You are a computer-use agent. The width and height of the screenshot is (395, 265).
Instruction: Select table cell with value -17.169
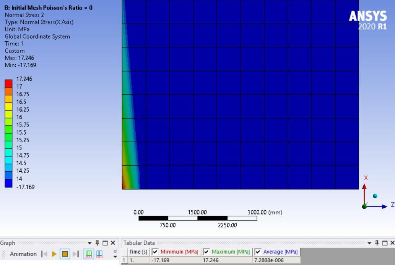[x=176, y=260]
